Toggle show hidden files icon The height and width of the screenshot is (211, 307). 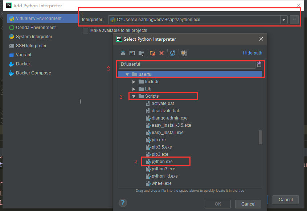(184, 53)
